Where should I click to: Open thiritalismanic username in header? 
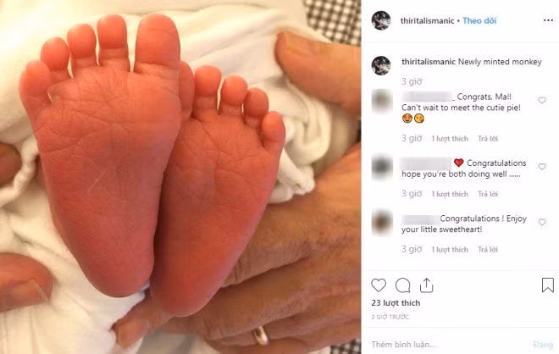(427, 20)
